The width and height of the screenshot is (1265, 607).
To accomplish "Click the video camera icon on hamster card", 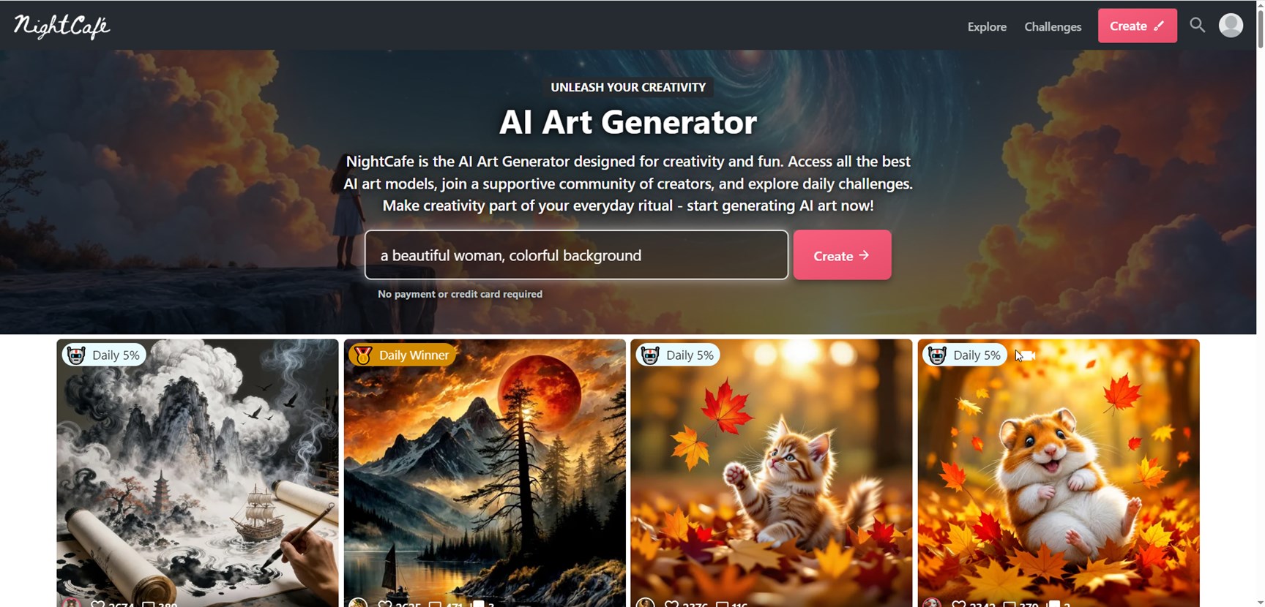I will point(1026,355).
